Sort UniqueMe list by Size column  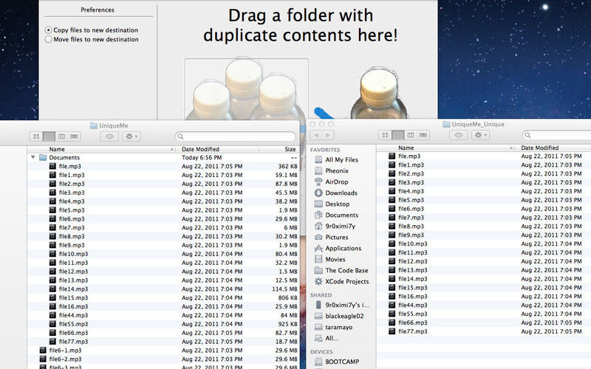coord(279,149)
